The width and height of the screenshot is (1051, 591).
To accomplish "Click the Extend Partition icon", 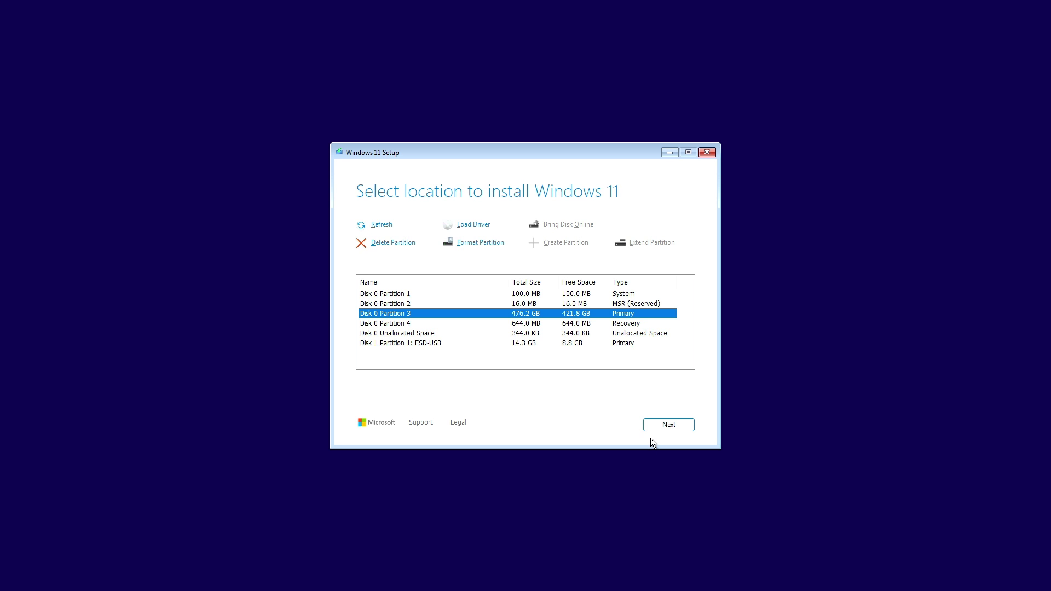I will click(620, 243).
